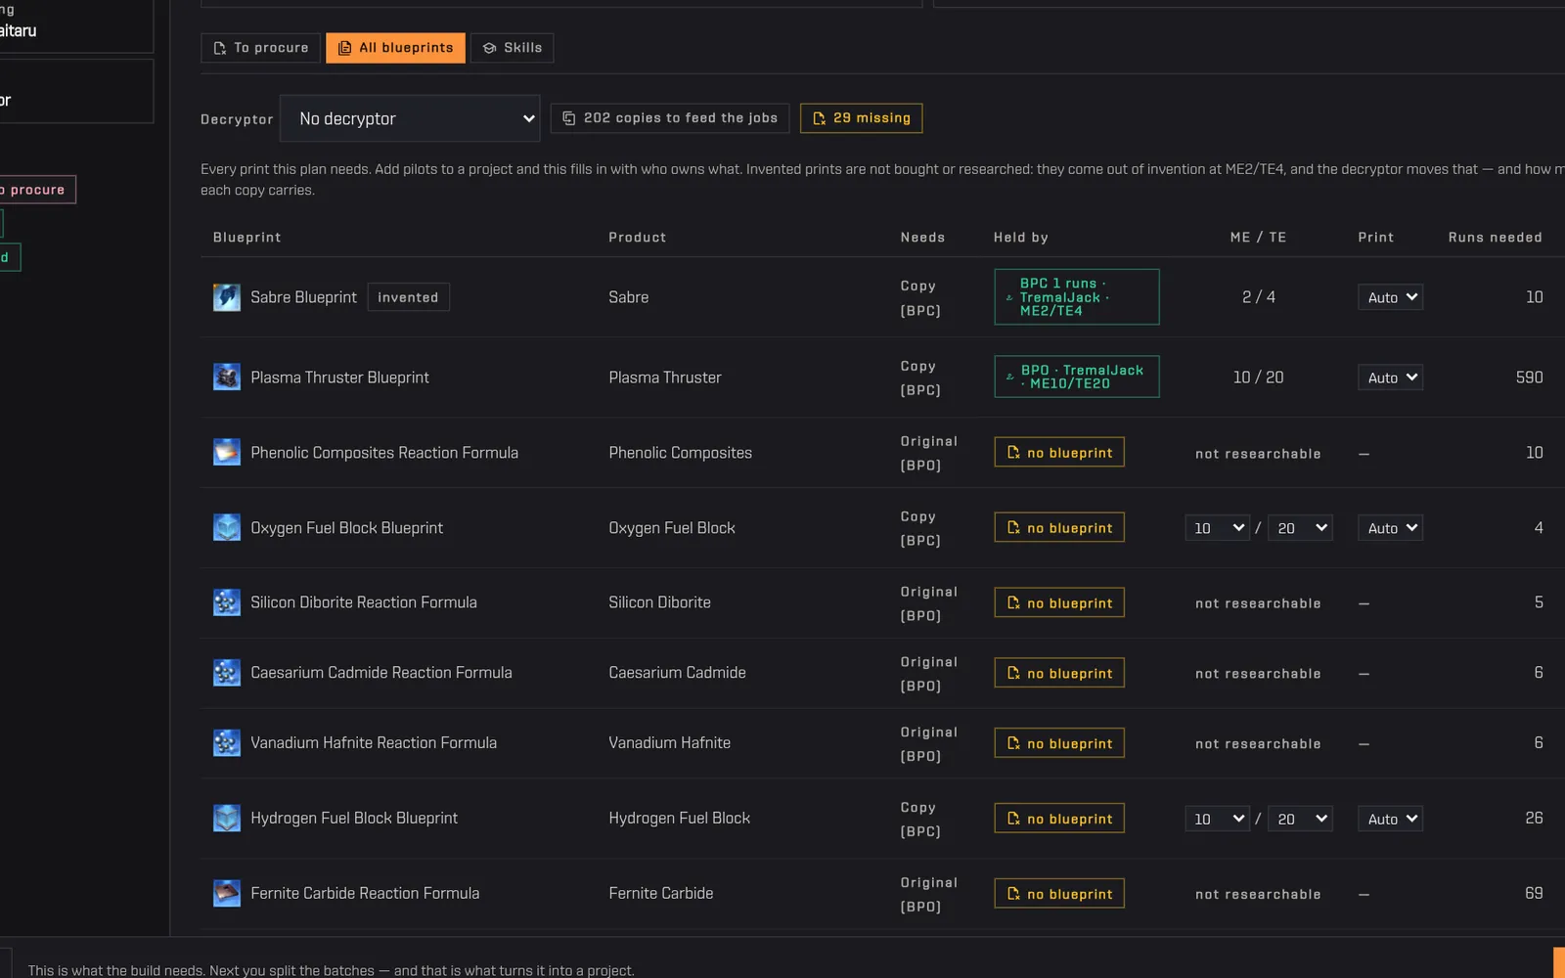This screenshot has width=1565, height=978.
Task: Click the Plasma Thruster runs needed value 590
Action: [1529, 378]
